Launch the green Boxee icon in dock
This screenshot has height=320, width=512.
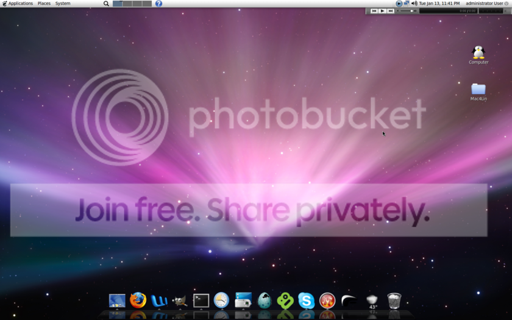point(285,300)
